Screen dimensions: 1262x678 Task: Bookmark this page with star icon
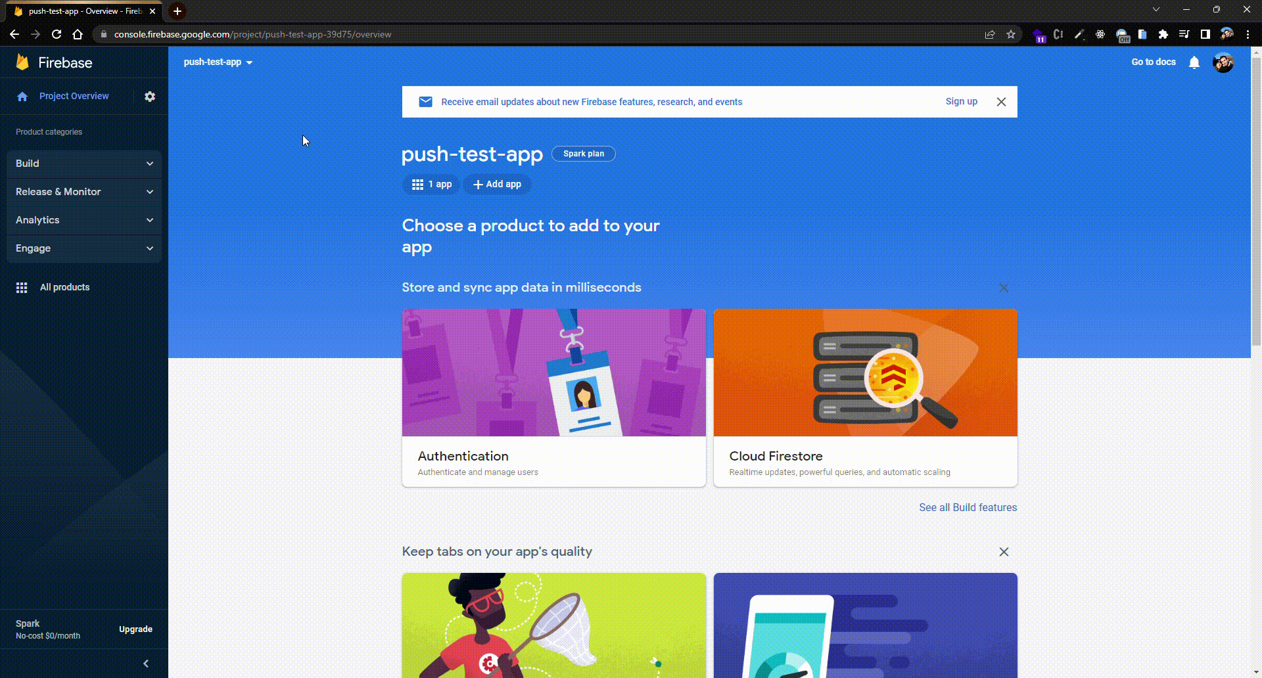[1011, 34]
